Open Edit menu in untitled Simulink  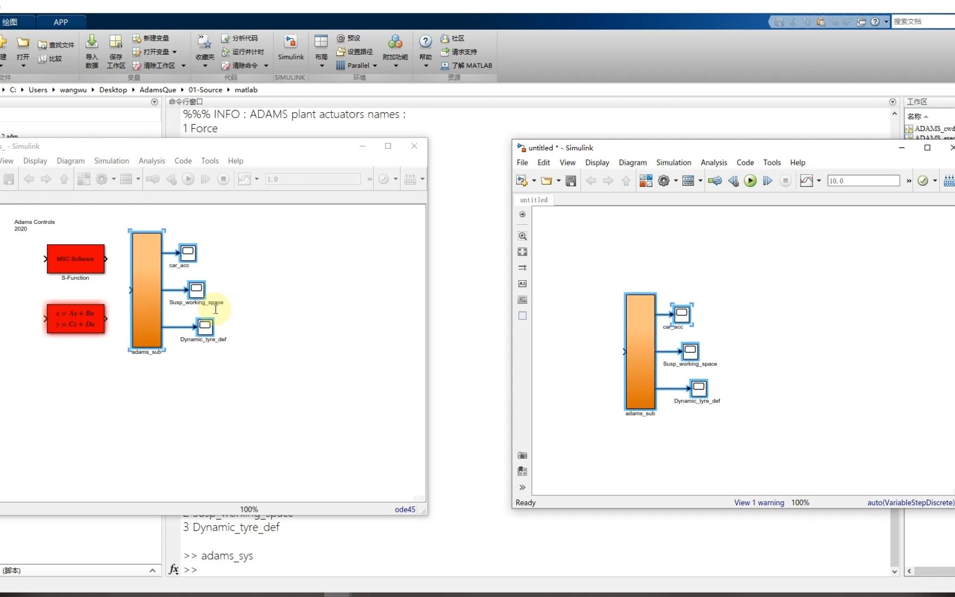(x=544, y=163)
